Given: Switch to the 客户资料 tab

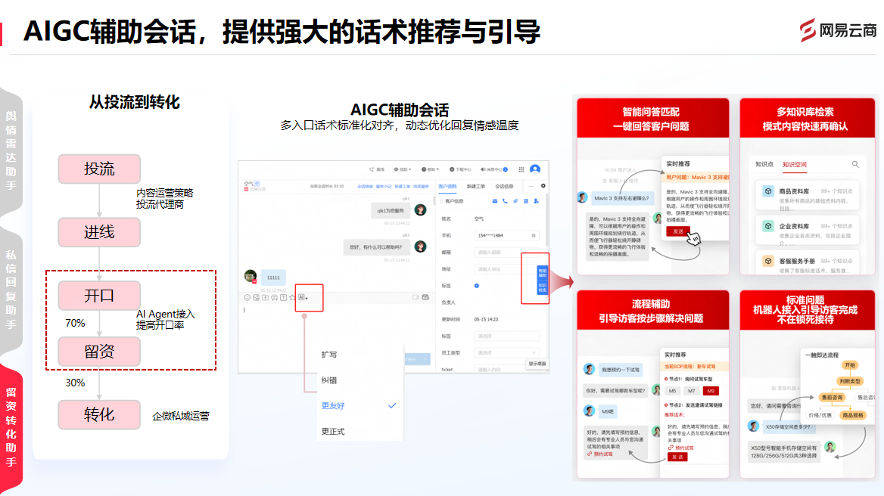Looking at the screenshot, I should (x=447, y=186).
